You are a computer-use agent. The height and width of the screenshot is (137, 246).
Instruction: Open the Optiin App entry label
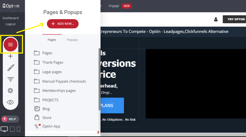click(x=51, y=126)
